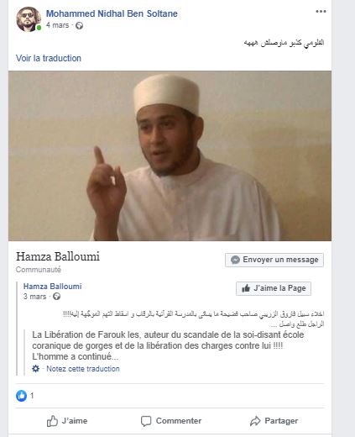This screenshot has width=355, height=437.
Task: Click the globe icon next to 3 mars
Action: [x=56, y=297]
